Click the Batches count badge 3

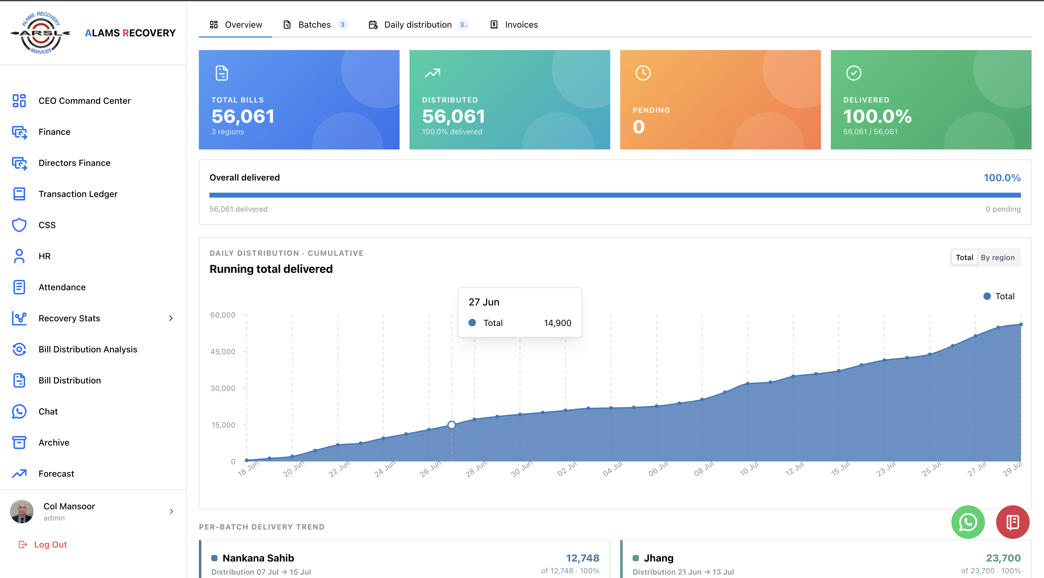pos(342,25)
